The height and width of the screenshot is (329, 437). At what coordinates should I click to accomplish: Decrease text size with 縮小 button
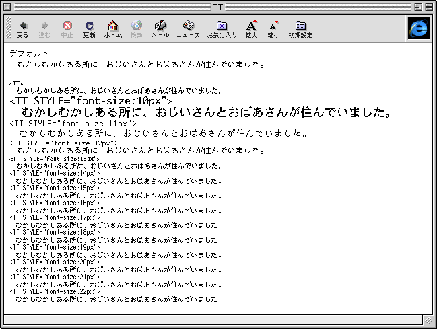(x=273, y=28)
